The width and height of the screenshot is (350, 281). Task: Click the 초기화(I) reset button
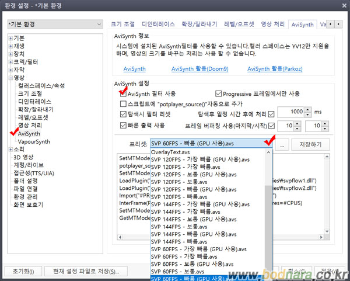[x=23, y=272]
